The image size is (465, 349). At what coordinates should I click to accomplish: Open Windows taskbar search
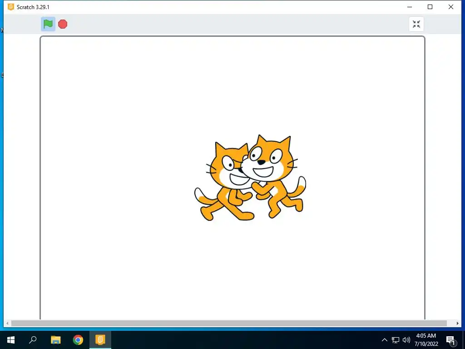point(33,340)
